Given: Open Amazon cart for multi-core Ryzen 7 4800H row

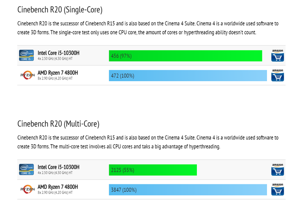Looking at the screenshot, I should [277, 189].
